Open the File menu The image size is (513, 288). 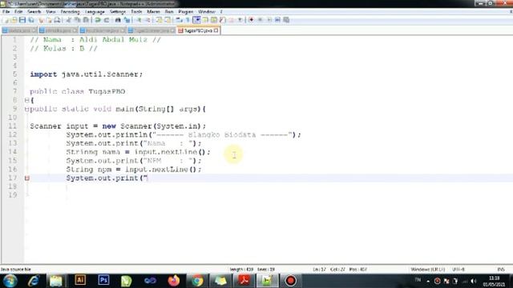6,12
